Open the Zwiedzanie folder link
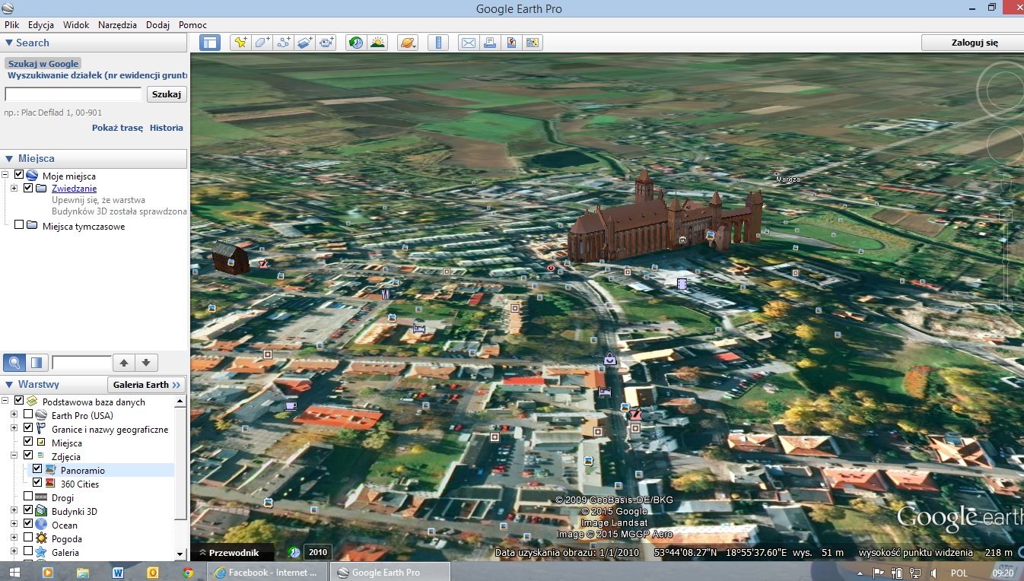Image resolution: width=1024 pixels, height=581 pixels. (74, 189)
